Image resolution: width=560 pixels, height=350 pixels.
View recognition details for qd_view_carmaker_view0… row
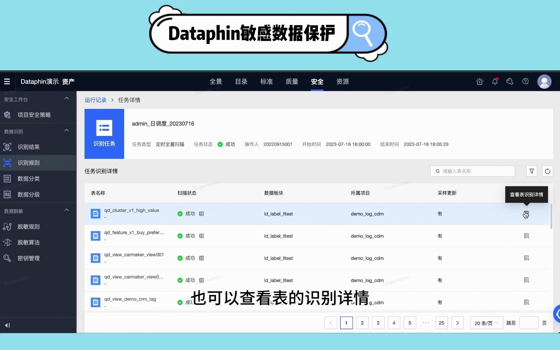pyautogui.click(x=527, y=280)
